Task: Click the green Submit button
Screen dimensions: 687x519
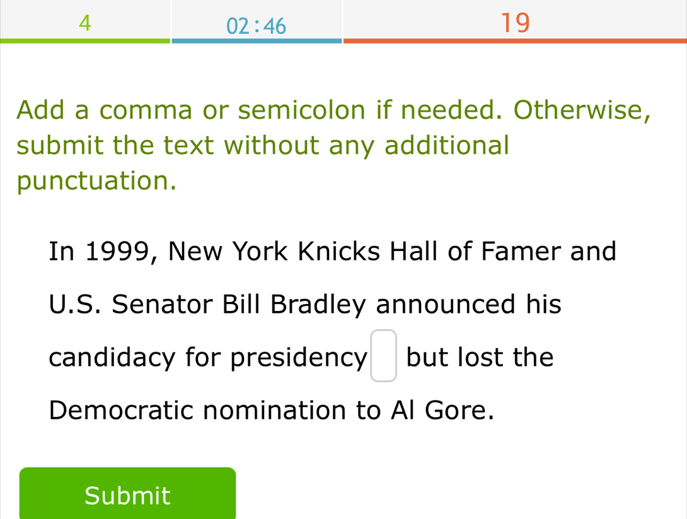Action: 127,495
